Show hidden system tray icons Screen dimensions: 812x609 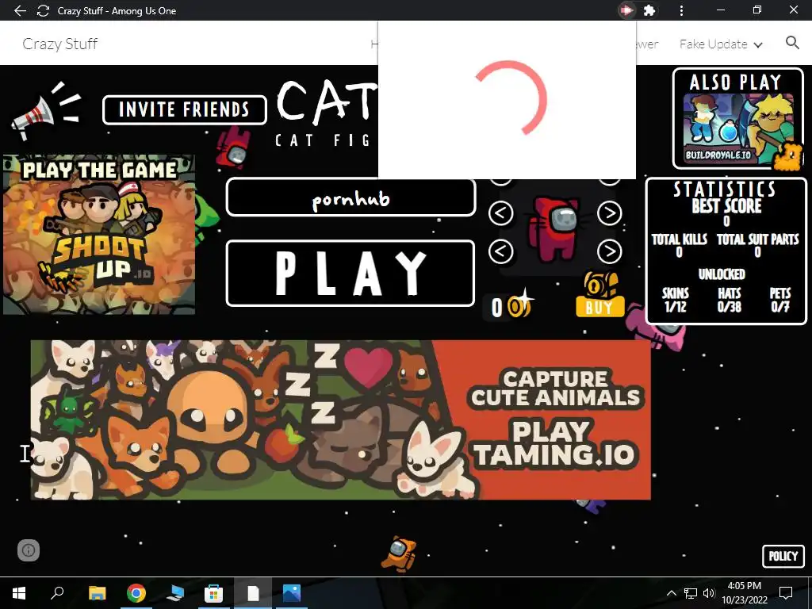click(x=671, y=593)
